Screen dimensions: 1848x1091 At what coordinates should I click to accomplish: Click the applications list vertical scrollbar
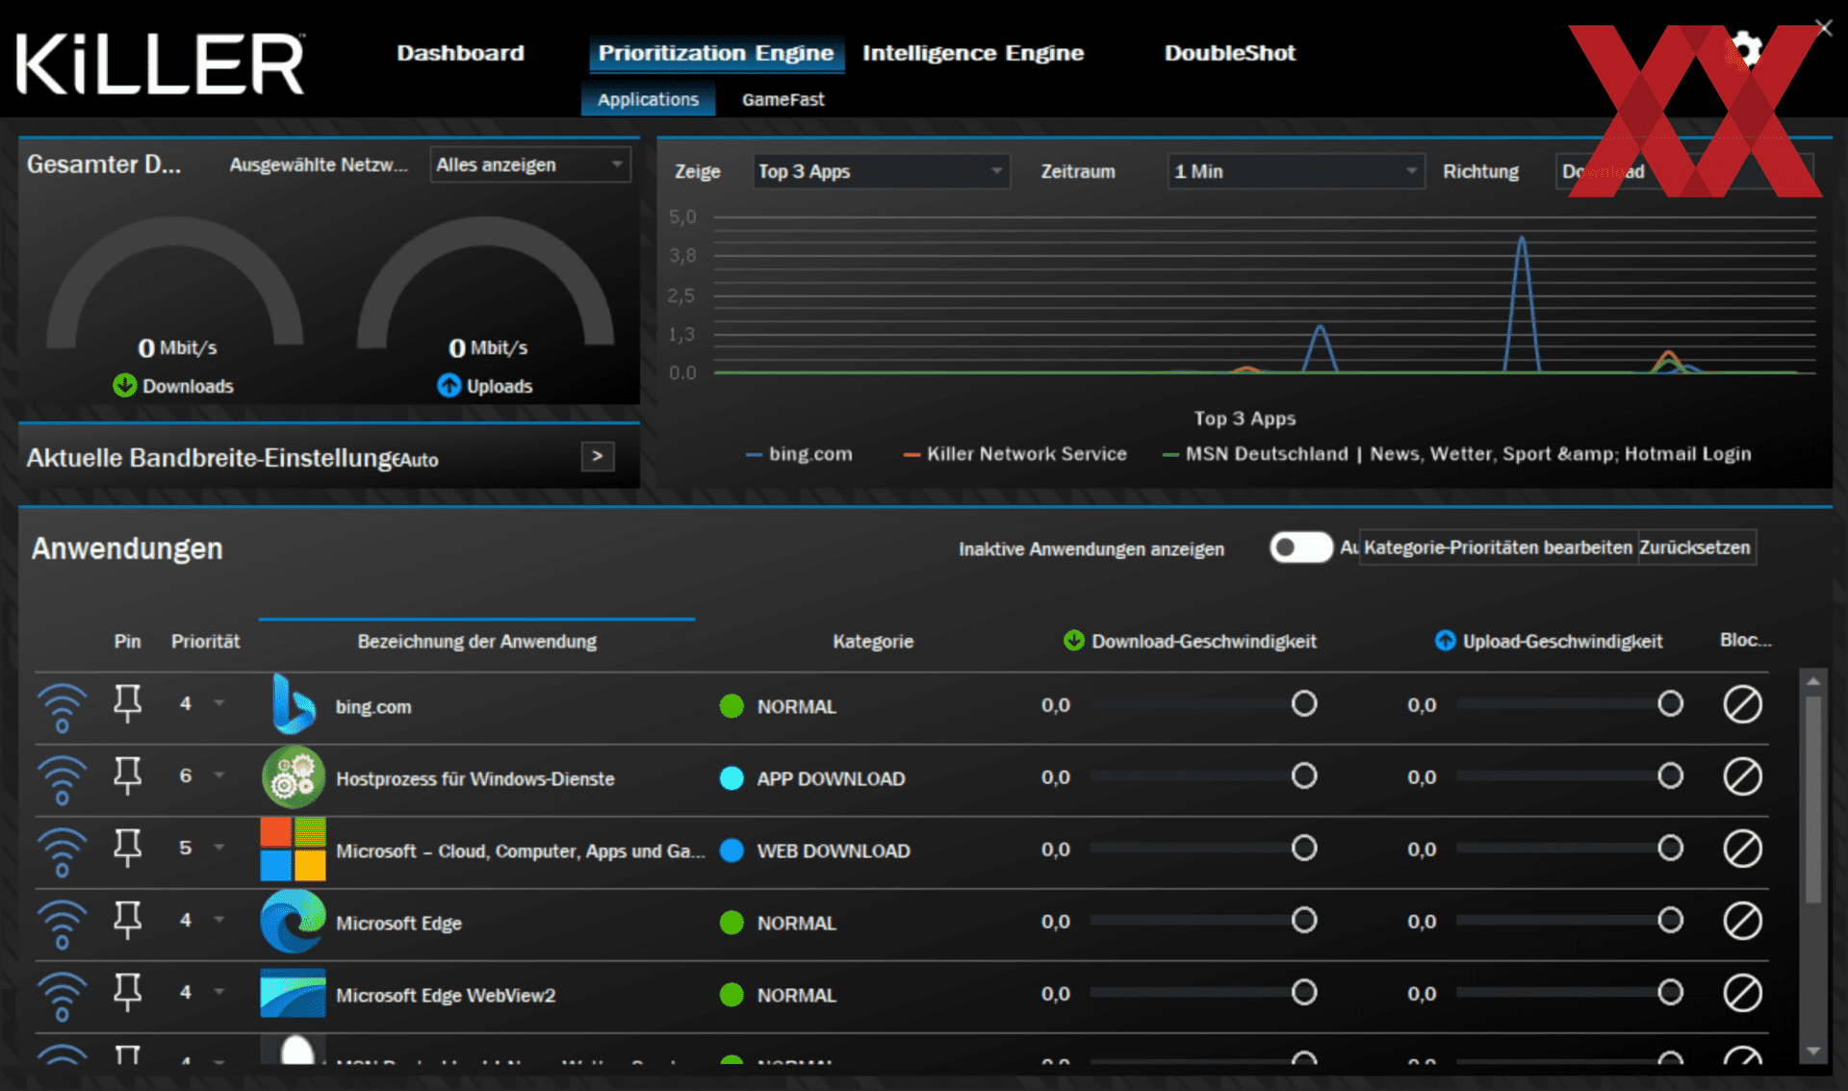(x=1813, y=799)
